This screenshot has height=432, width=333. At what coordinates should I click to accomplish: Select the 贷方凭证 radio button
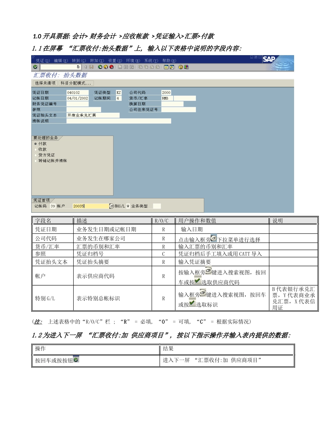[35, 155]
